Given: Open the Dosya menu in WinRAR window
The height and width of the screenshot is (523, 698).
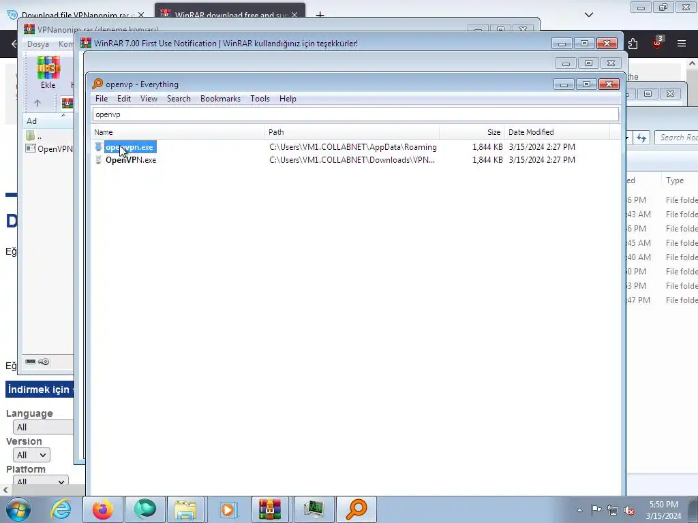Looking at the screenshot, I should click(38, 44).
